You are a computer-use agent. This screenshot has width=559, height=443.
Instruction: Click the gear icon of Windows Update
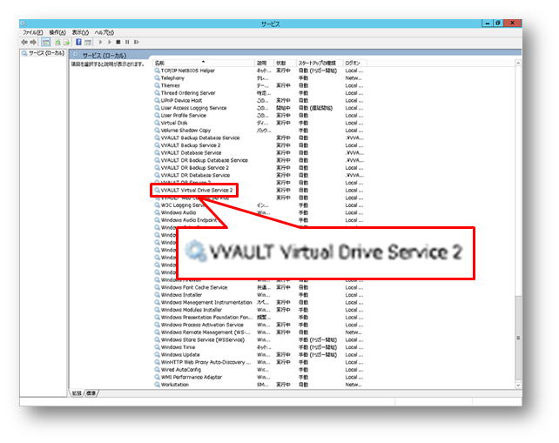pos(157,355)
